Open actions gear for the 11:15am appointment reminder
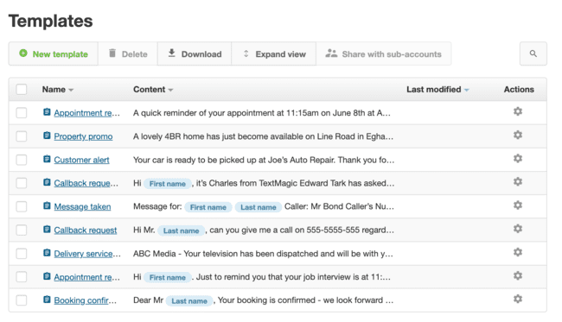 coord(518,111)
